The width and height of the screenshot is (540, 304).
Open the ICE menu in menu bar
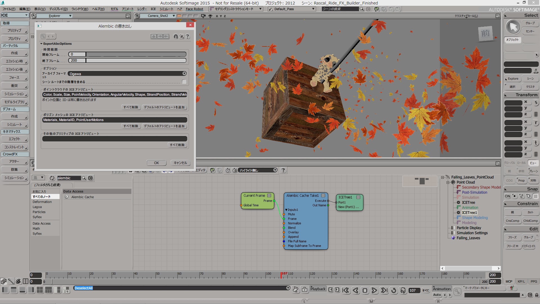153,9
